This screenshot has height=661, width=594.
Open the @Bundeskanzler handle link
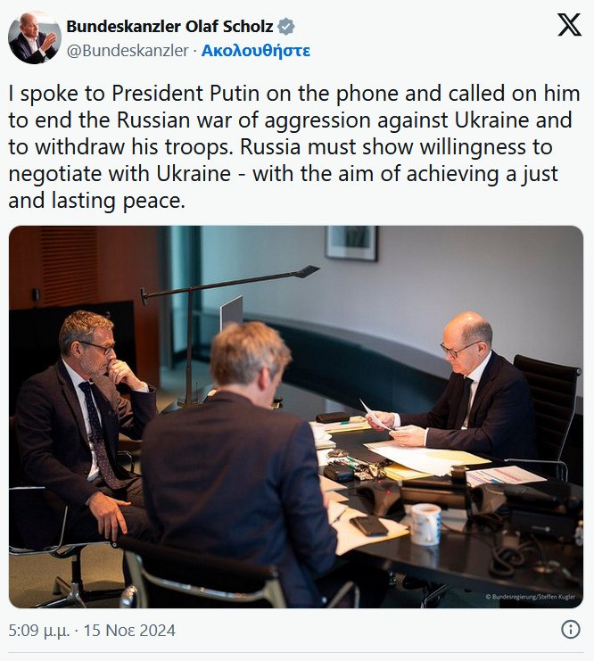click(x=128, y=50)
